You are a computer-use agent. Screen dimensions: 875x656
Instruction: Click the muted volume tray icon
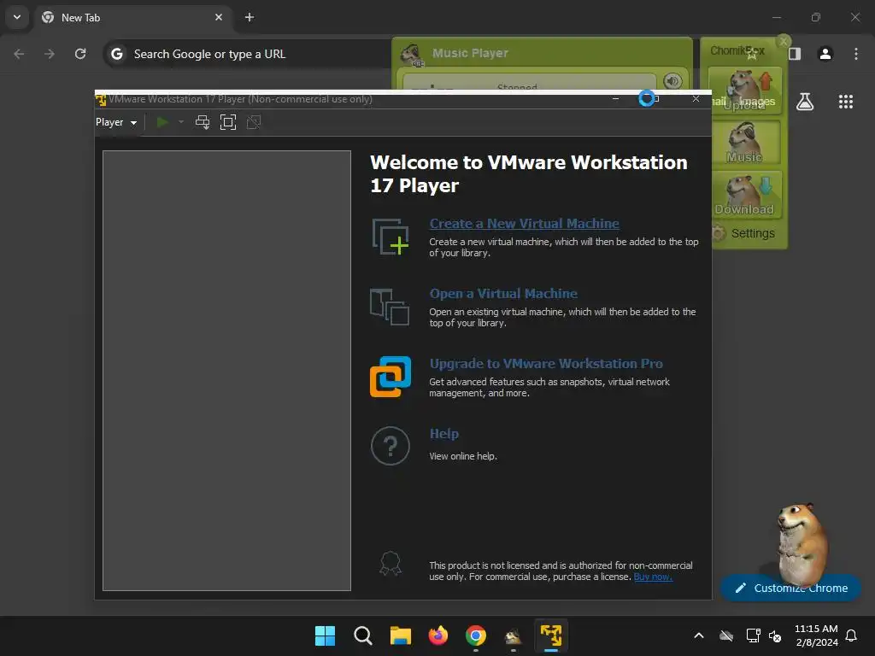[x=774, y=635]
